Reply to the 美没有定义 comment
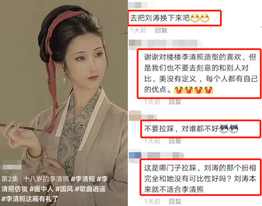The width and height of the screenshot is (262, 206). tap(175, 102)
